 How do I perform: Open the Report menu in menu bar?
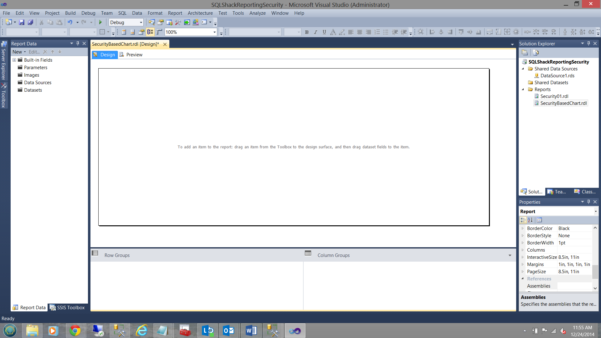pos(175,13)
